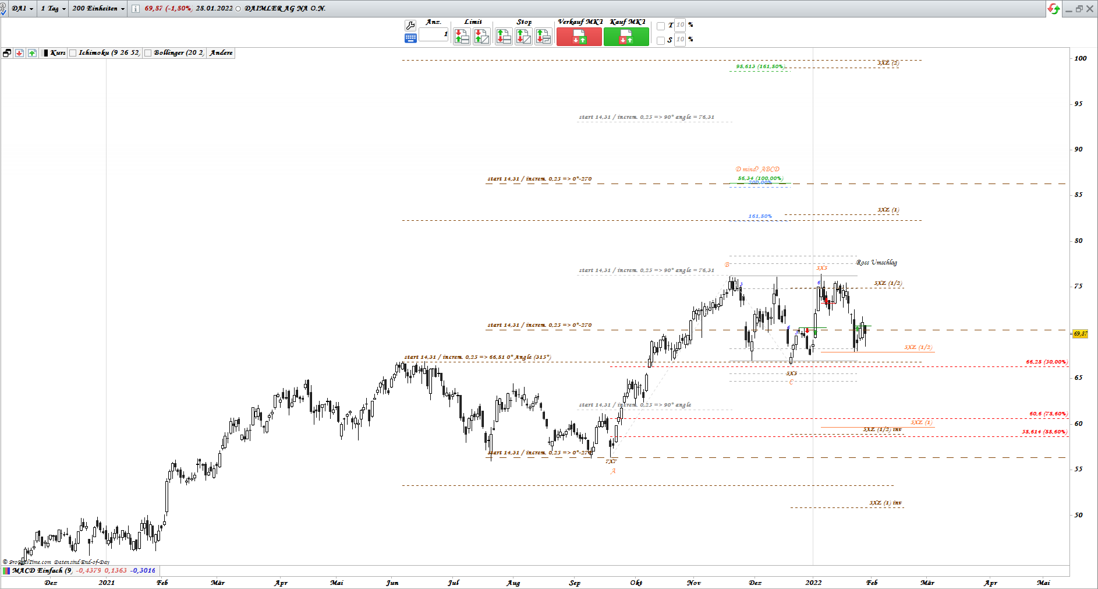Toggle the Bollinger indicator checkbox
Screen dimensions: 1098x589
148,53
